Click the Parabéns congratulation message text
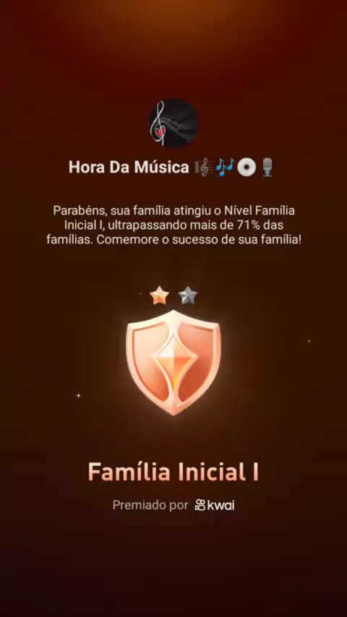Image resolution: width=347 pixels, height=617 pixels. 173,225
